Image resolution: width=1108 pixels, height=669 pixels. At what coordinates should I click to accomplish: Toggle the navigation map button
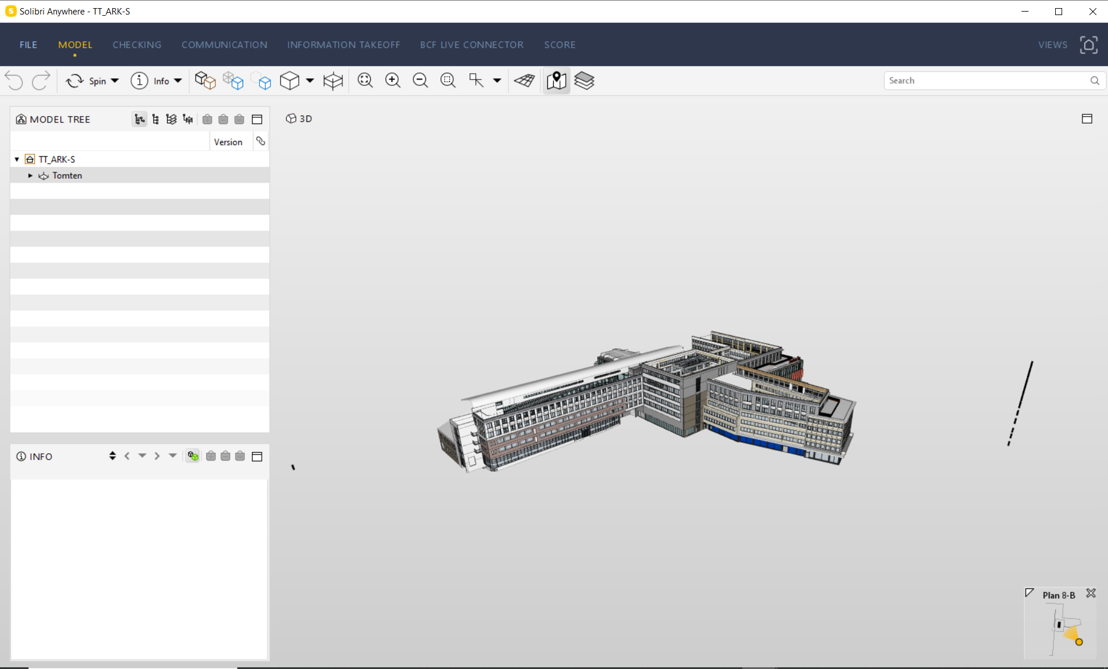(x=556, y=81)
